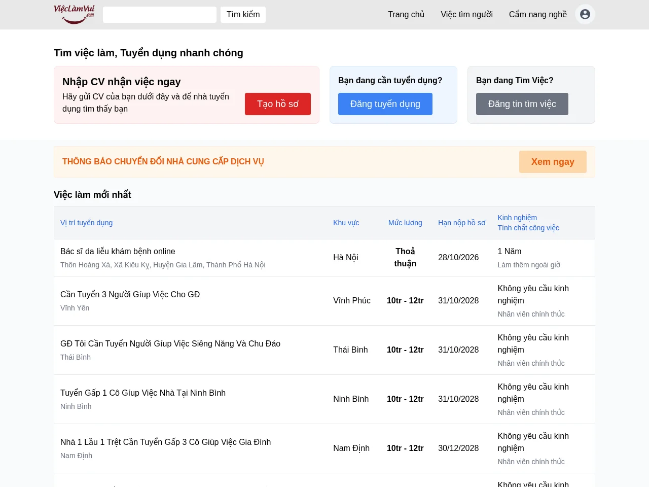The image size is (649, 487).
Task: Click the red Tạo hồ sơ button
Action: (278, 104)
